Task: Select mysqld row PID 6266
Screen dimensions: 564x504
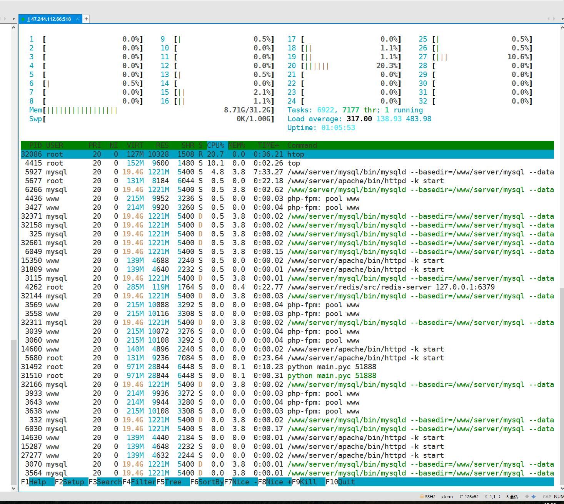Action: click(x=287, y=190)
